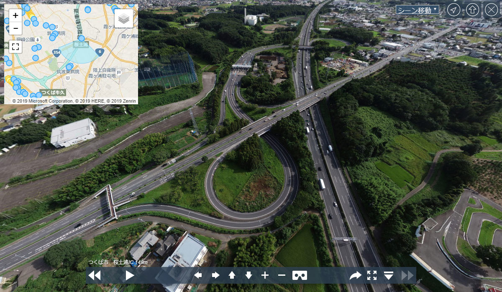This screenshot has height=292, width=502.
Task: Zoom out on the minimap
Action: pos(15,28)
